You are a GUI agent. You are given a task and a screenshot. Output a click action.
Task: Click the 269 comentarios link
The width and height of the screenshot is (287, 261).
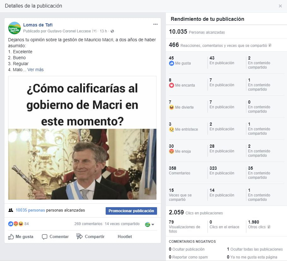click(x=88, y=224)
